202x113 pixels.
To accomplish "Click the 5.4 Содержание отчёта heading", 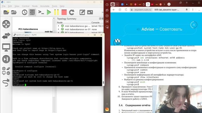I will [x=134, y=105].
